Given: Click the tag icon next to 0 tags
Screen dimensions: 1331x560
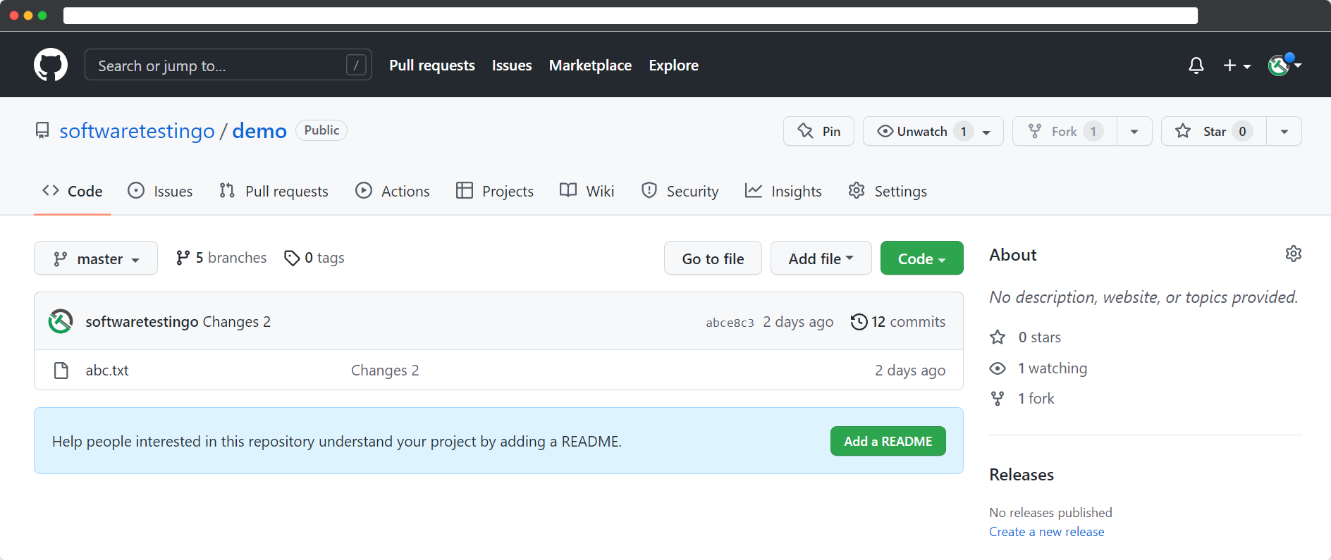Looking at the screenshot, I should click(x=292, y=259).
